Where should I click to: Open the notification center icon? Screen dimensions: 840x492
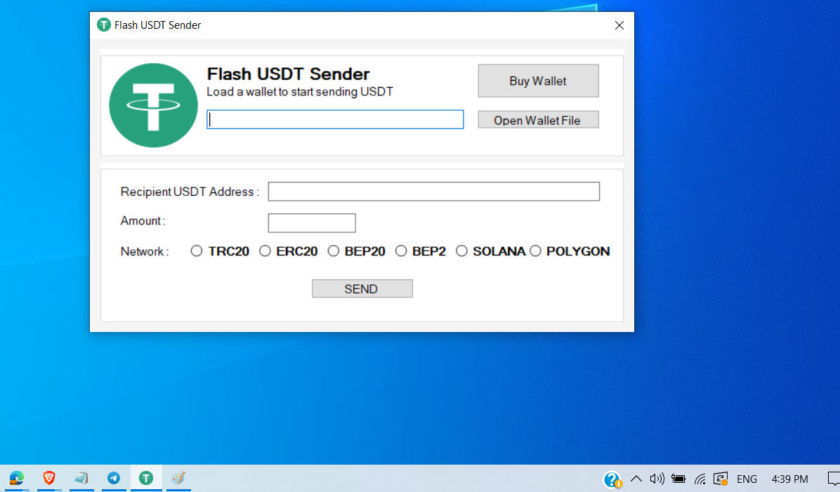click(833, 479)
